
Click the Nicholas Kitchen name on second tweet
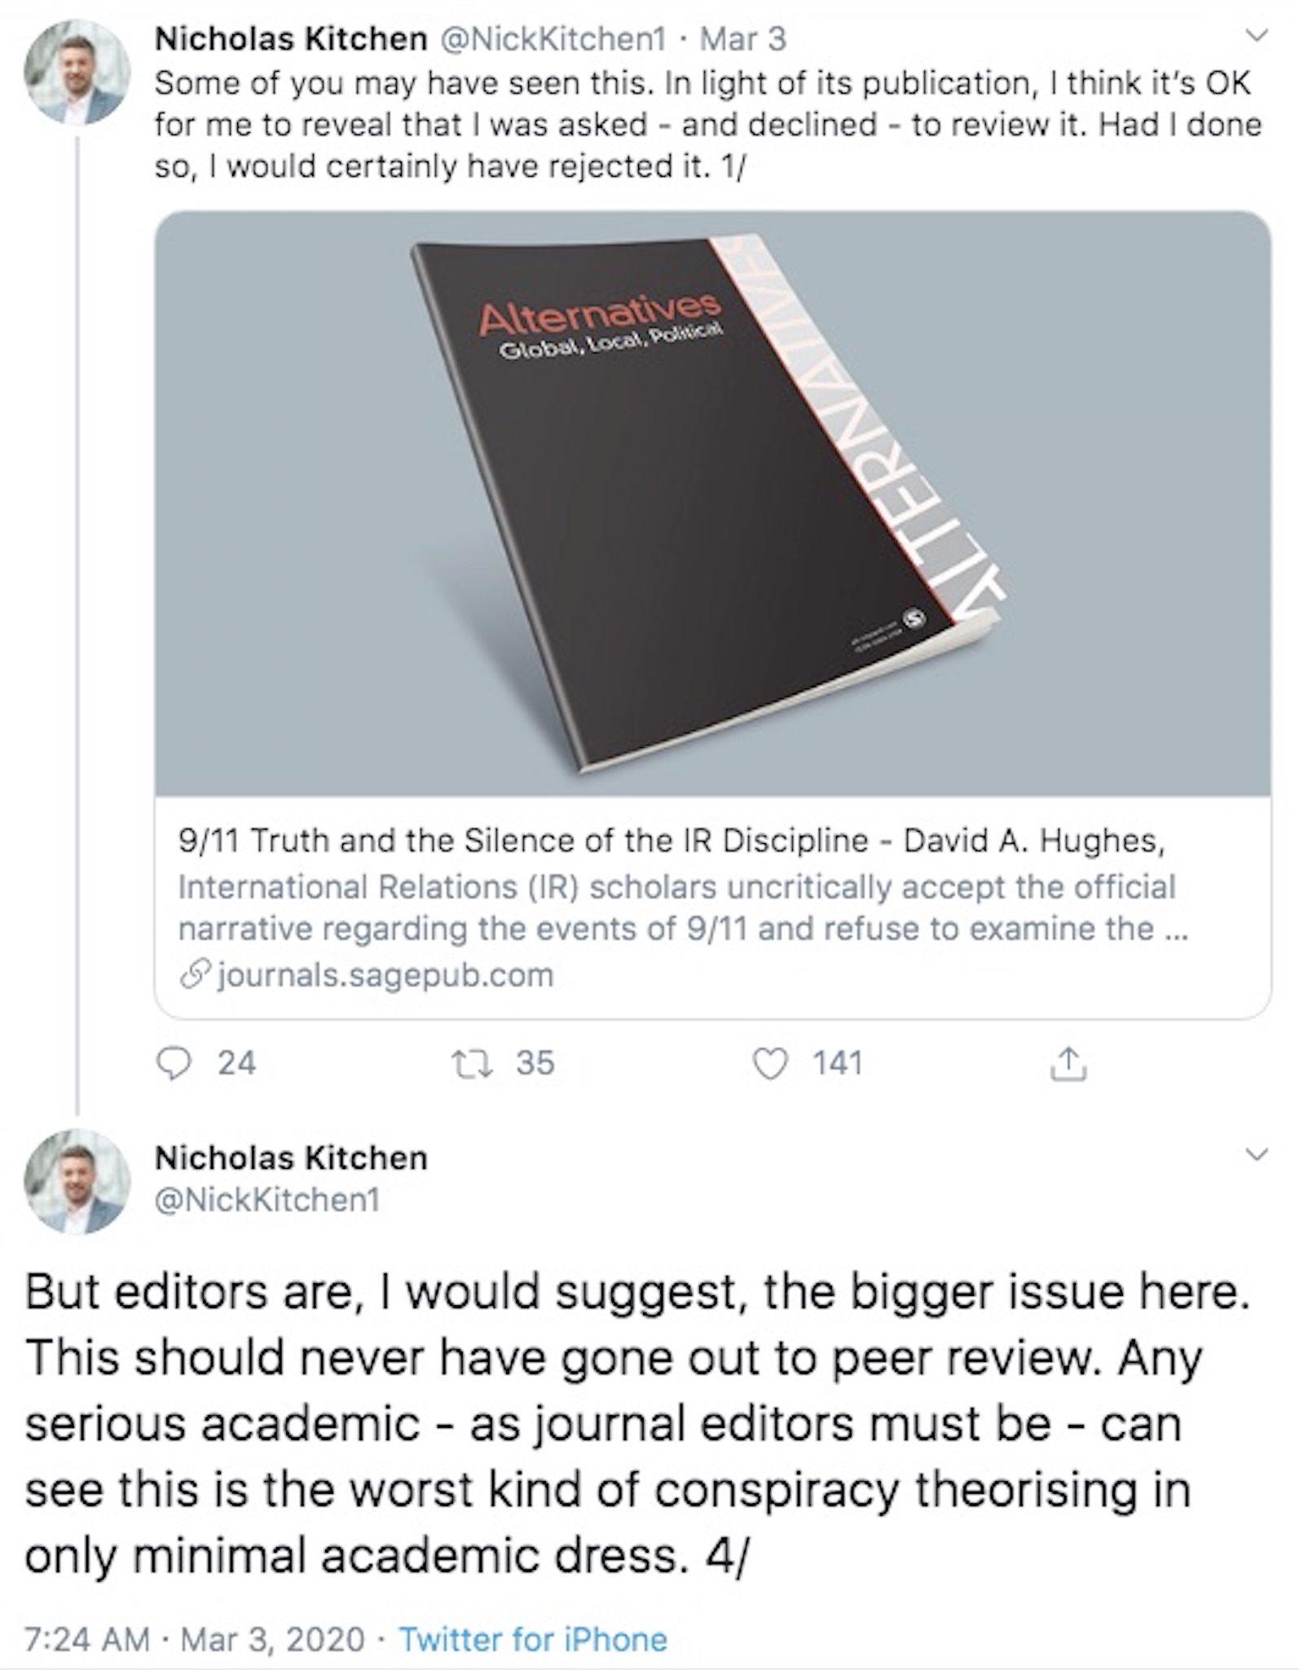pyautogui.click(x=291, y=1158)
